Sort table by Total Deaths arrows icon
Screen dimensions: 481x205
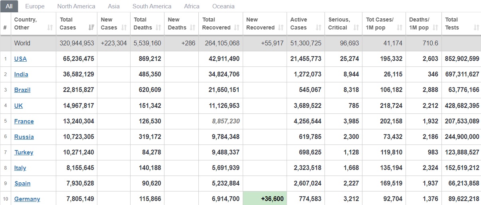[158, 27]
